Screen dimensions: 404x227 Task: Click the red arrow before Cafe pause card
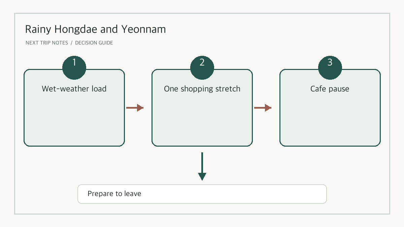(263, 108)
